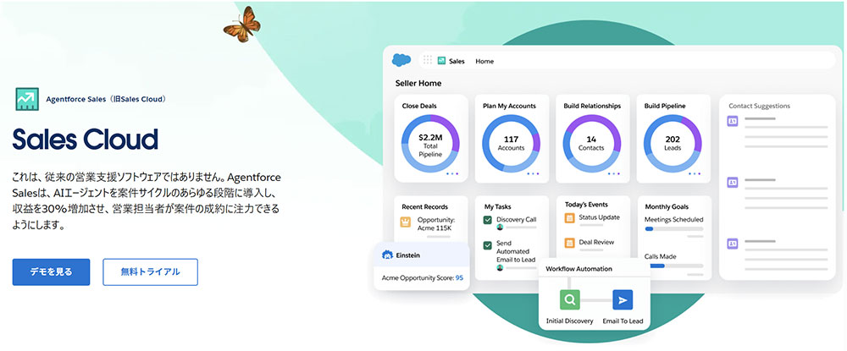Open the Status Update event icon

569,218
